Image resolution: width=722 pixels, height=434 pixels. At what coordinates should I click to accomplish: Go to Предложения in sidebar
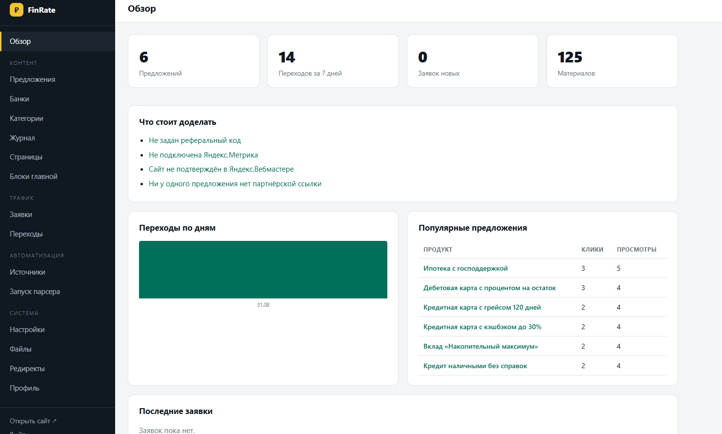click(58, 79)
